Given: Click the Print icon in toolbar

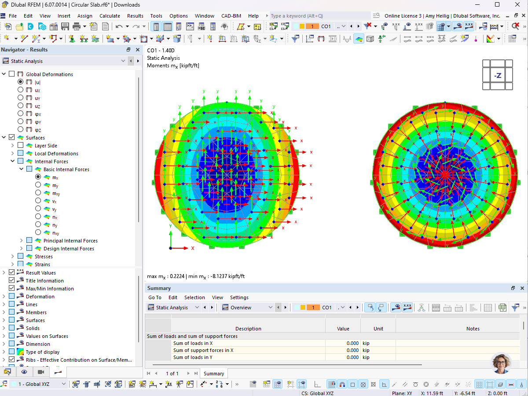Looking at the screenshot, I should click(x=77, y=26).
